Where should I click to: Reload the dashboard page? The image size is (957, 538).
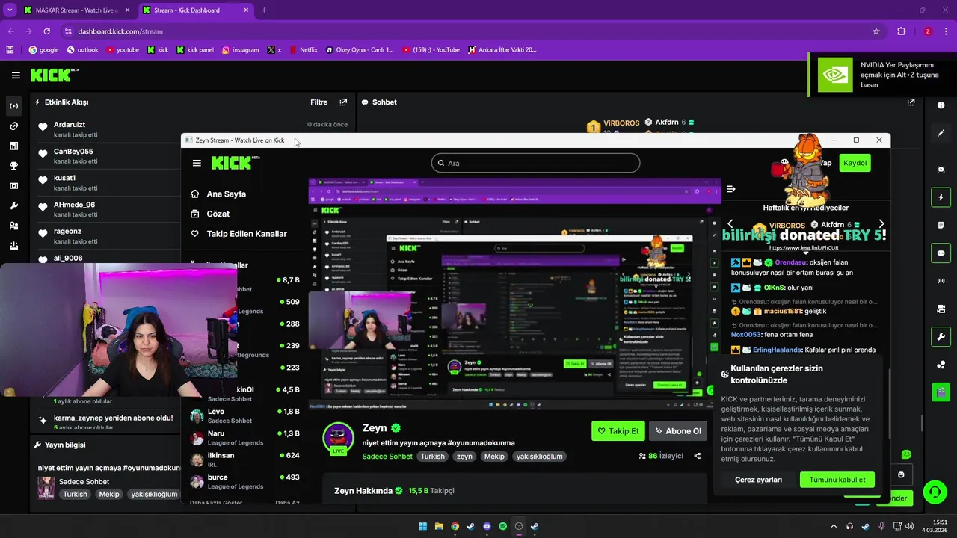pyautogui.click(x=47, y=31)
